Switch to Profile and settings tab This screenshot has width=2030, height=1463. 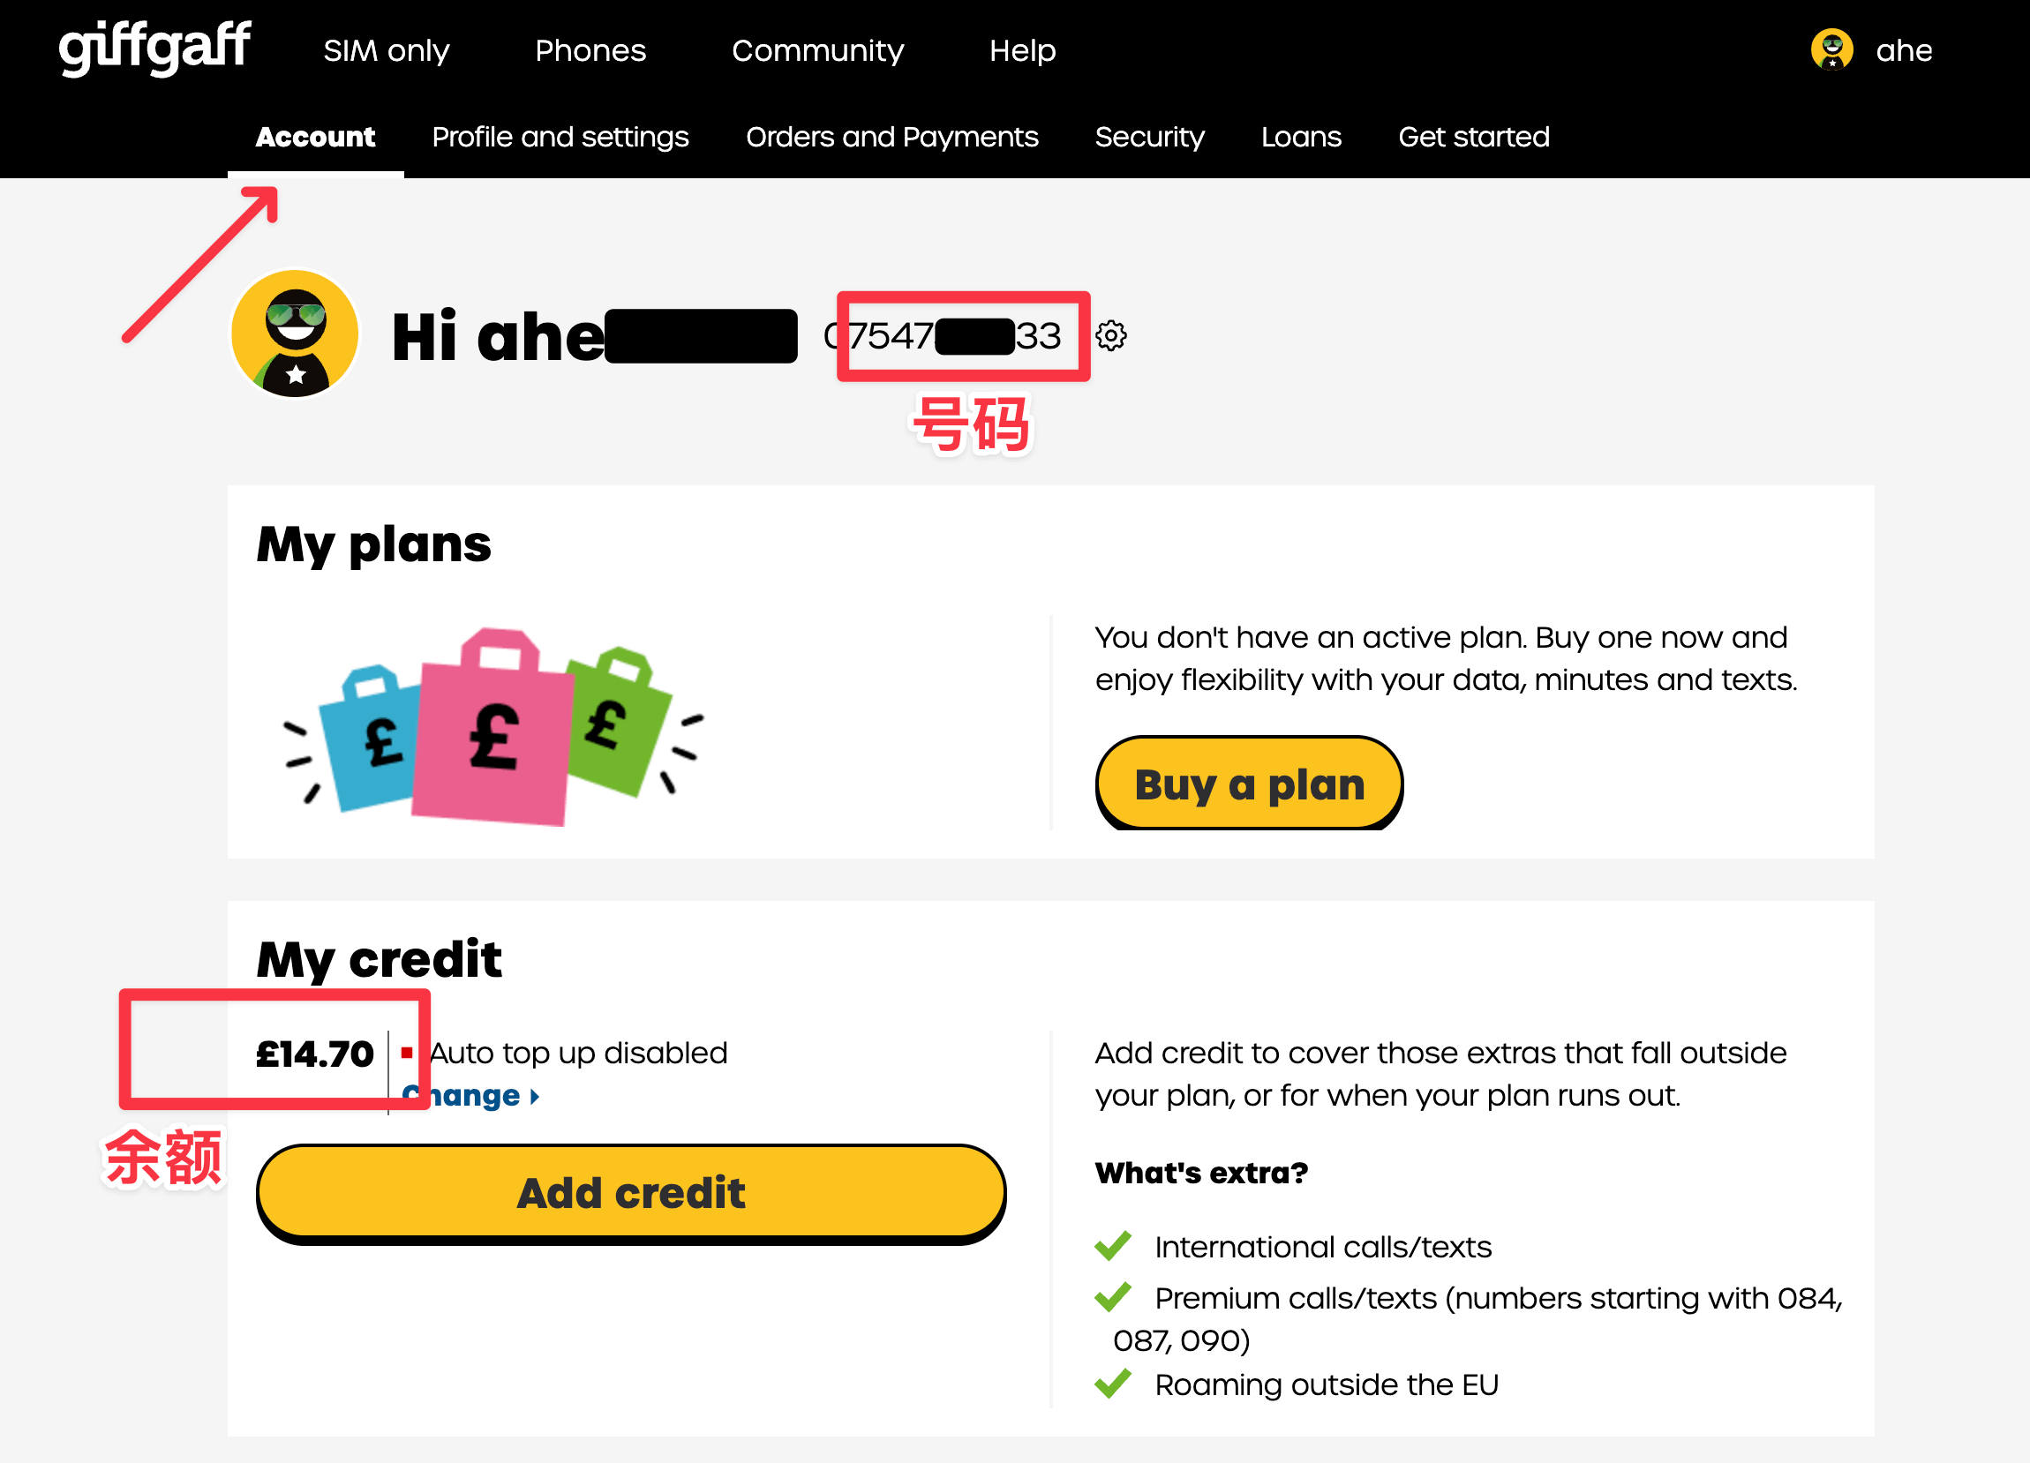560,137
